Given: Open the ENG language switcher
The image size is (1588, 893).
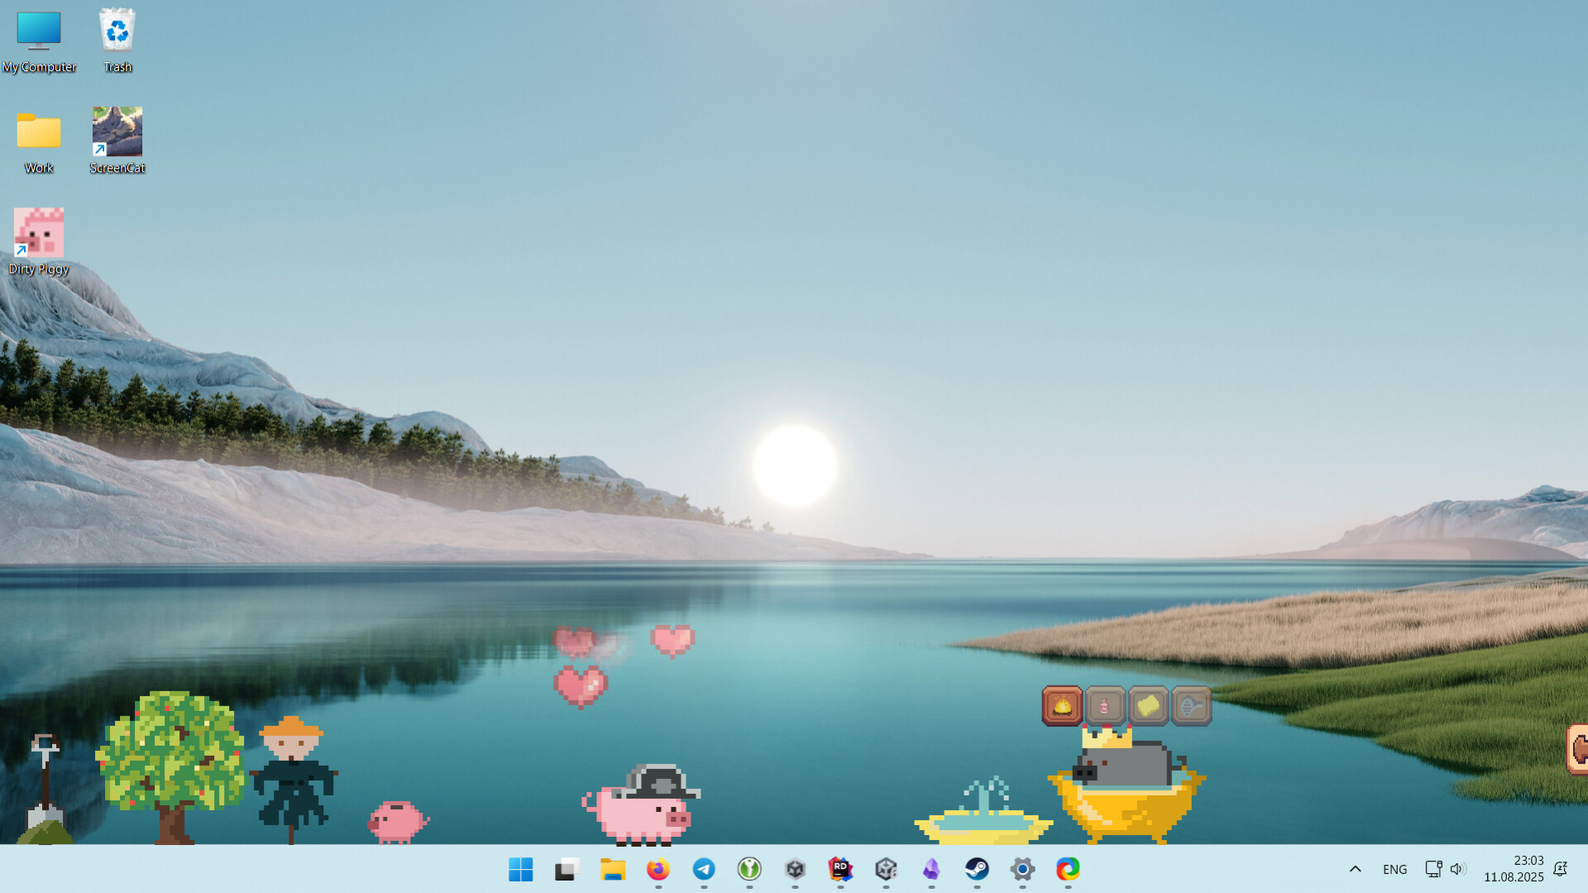Looking at the screenshot, I should click(x=1394, y=869).
